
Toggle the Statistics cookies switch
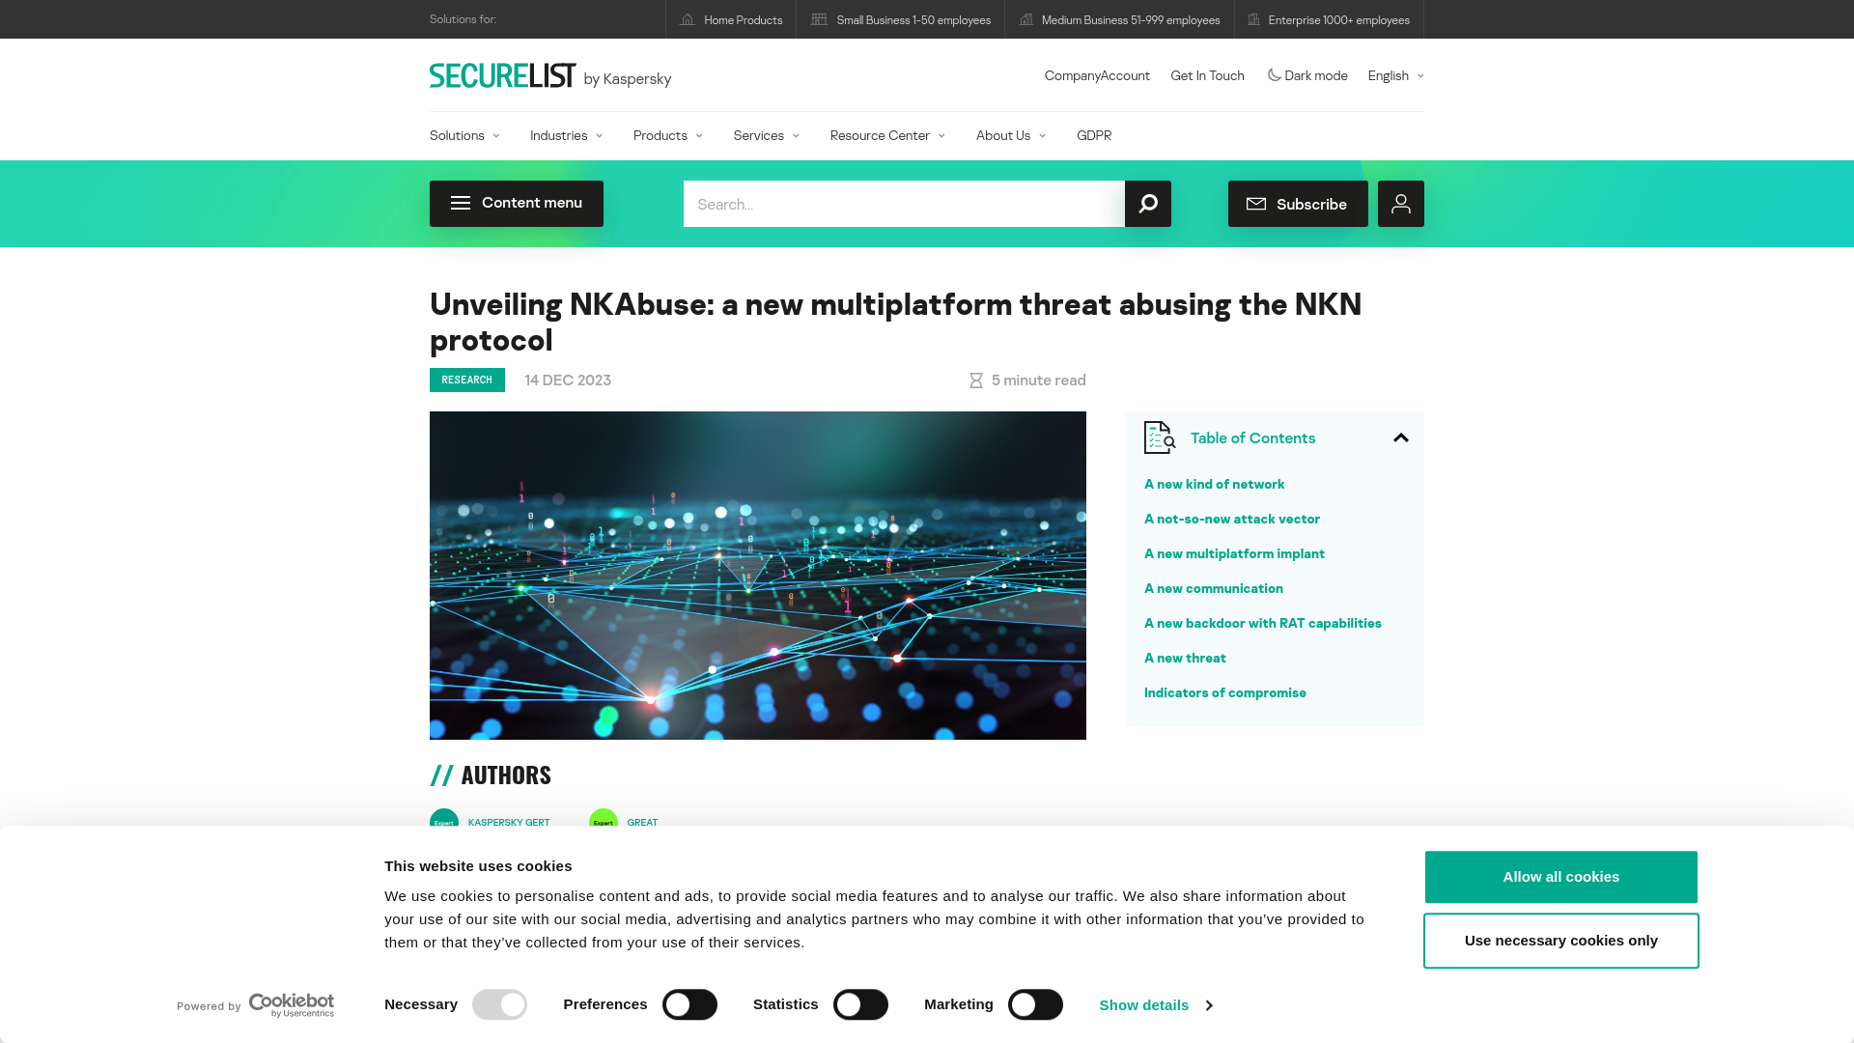pyautogui.click(x=860, y=1004)
